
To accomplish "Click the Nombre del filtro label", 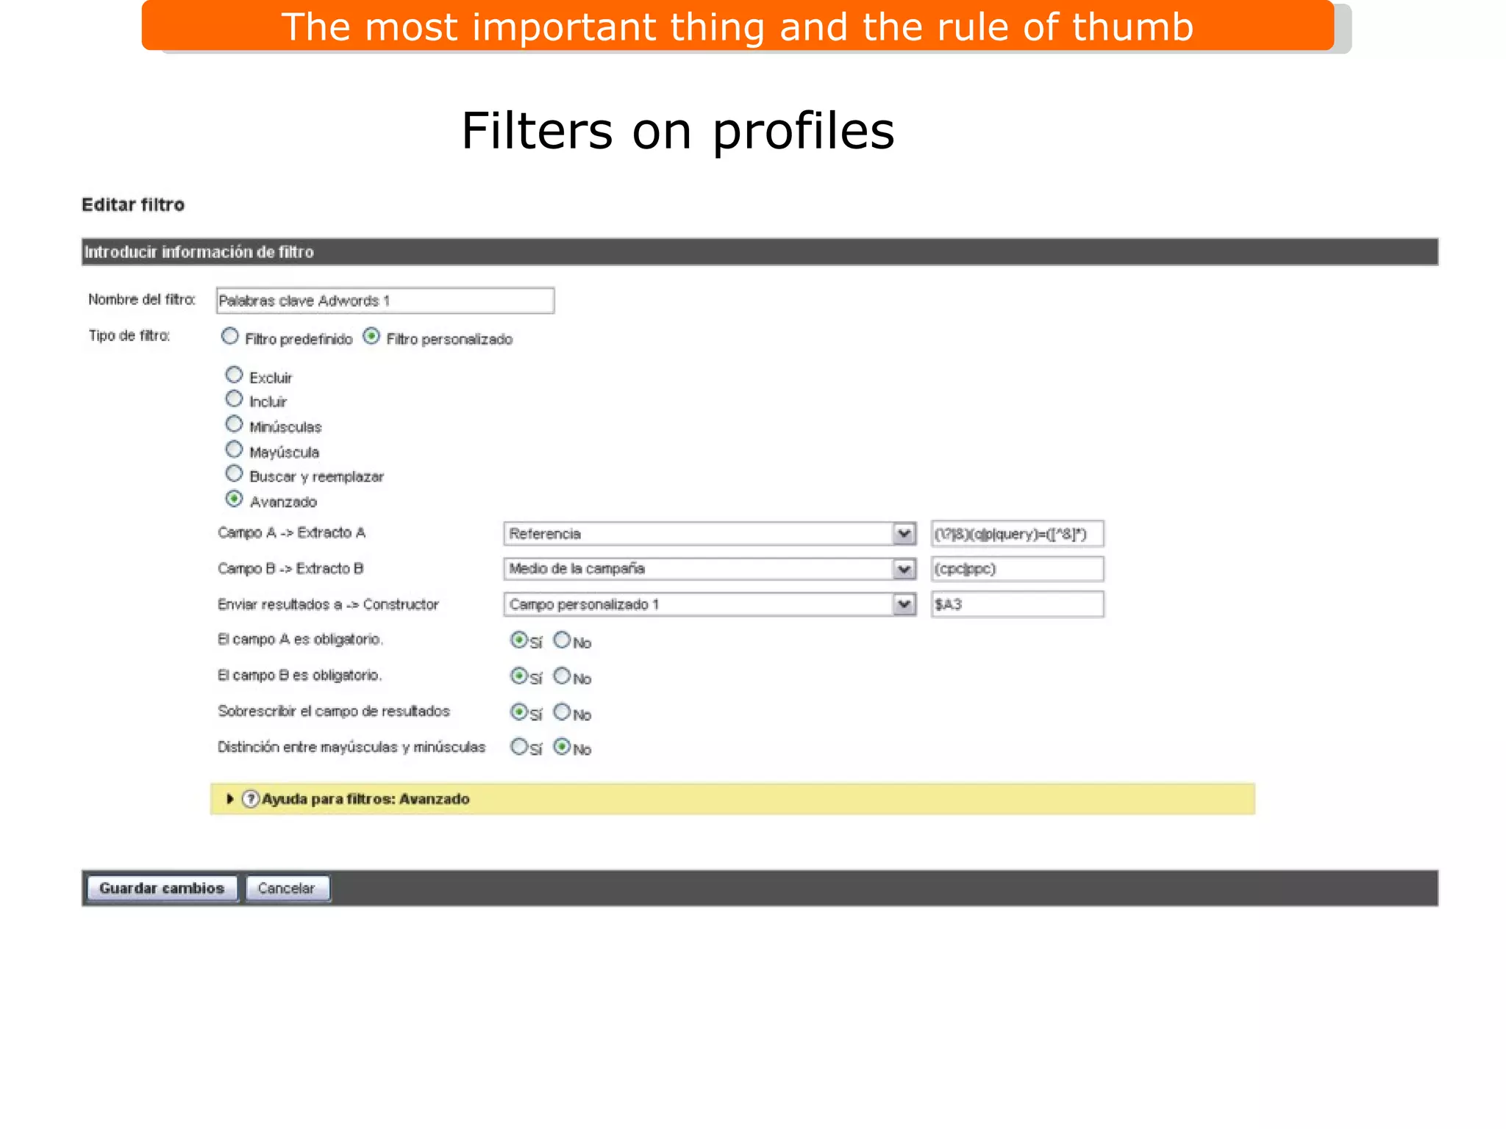I will (142, 299).
